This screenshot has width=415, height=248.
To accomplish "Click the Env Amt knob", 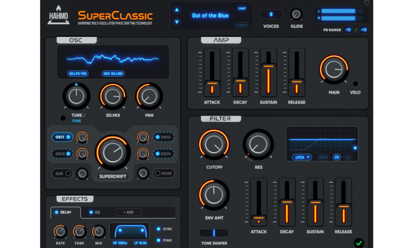I will [214, 195].
